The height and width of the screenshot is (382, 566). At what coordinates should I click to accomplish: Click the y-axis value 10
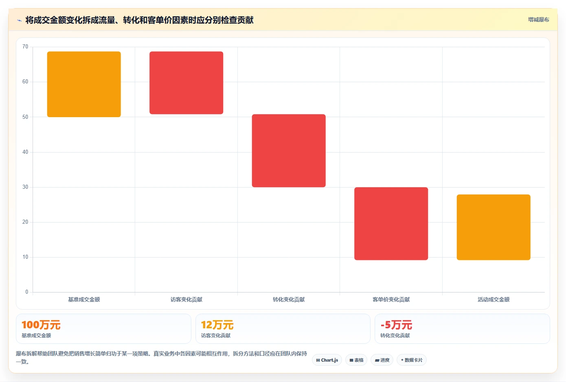(x=25, y=257)
